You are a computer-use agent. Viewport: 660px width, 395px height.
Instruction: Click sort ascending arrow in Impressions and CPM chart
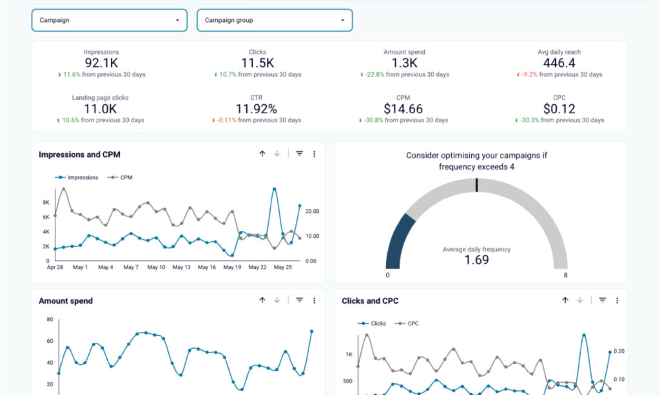click(x=262, y=154)
